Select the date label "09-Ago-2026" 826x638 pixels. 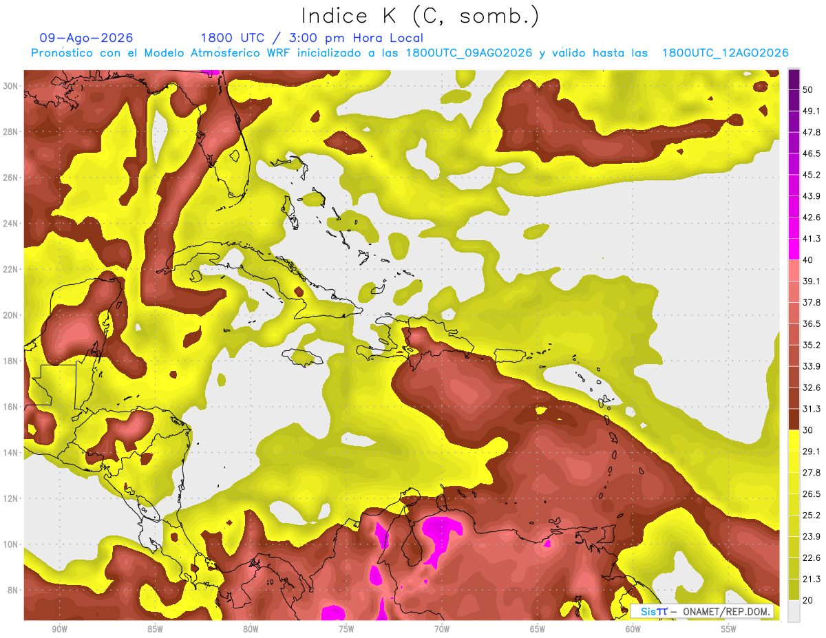[x=86, y=38]
